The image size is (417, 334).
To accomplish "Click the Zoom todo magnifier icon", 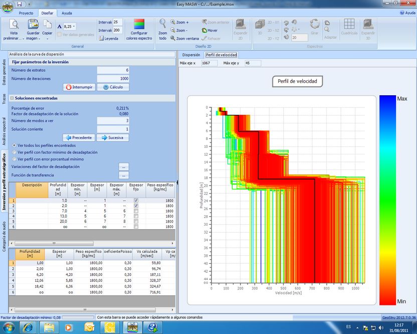I will [162, 24].
